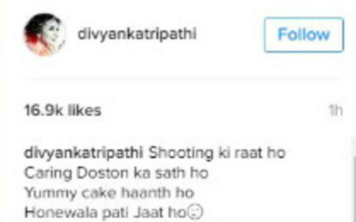Click the 'Shooting ki raat ho' caption text

tap(217, 153)
